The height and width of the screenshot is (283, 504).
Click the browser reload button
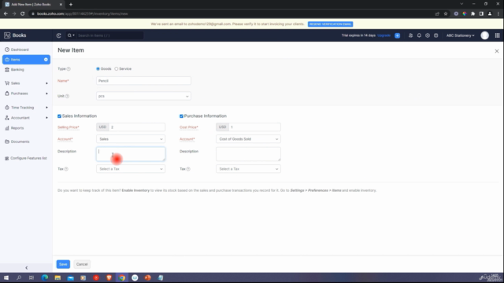click(23, 14)
